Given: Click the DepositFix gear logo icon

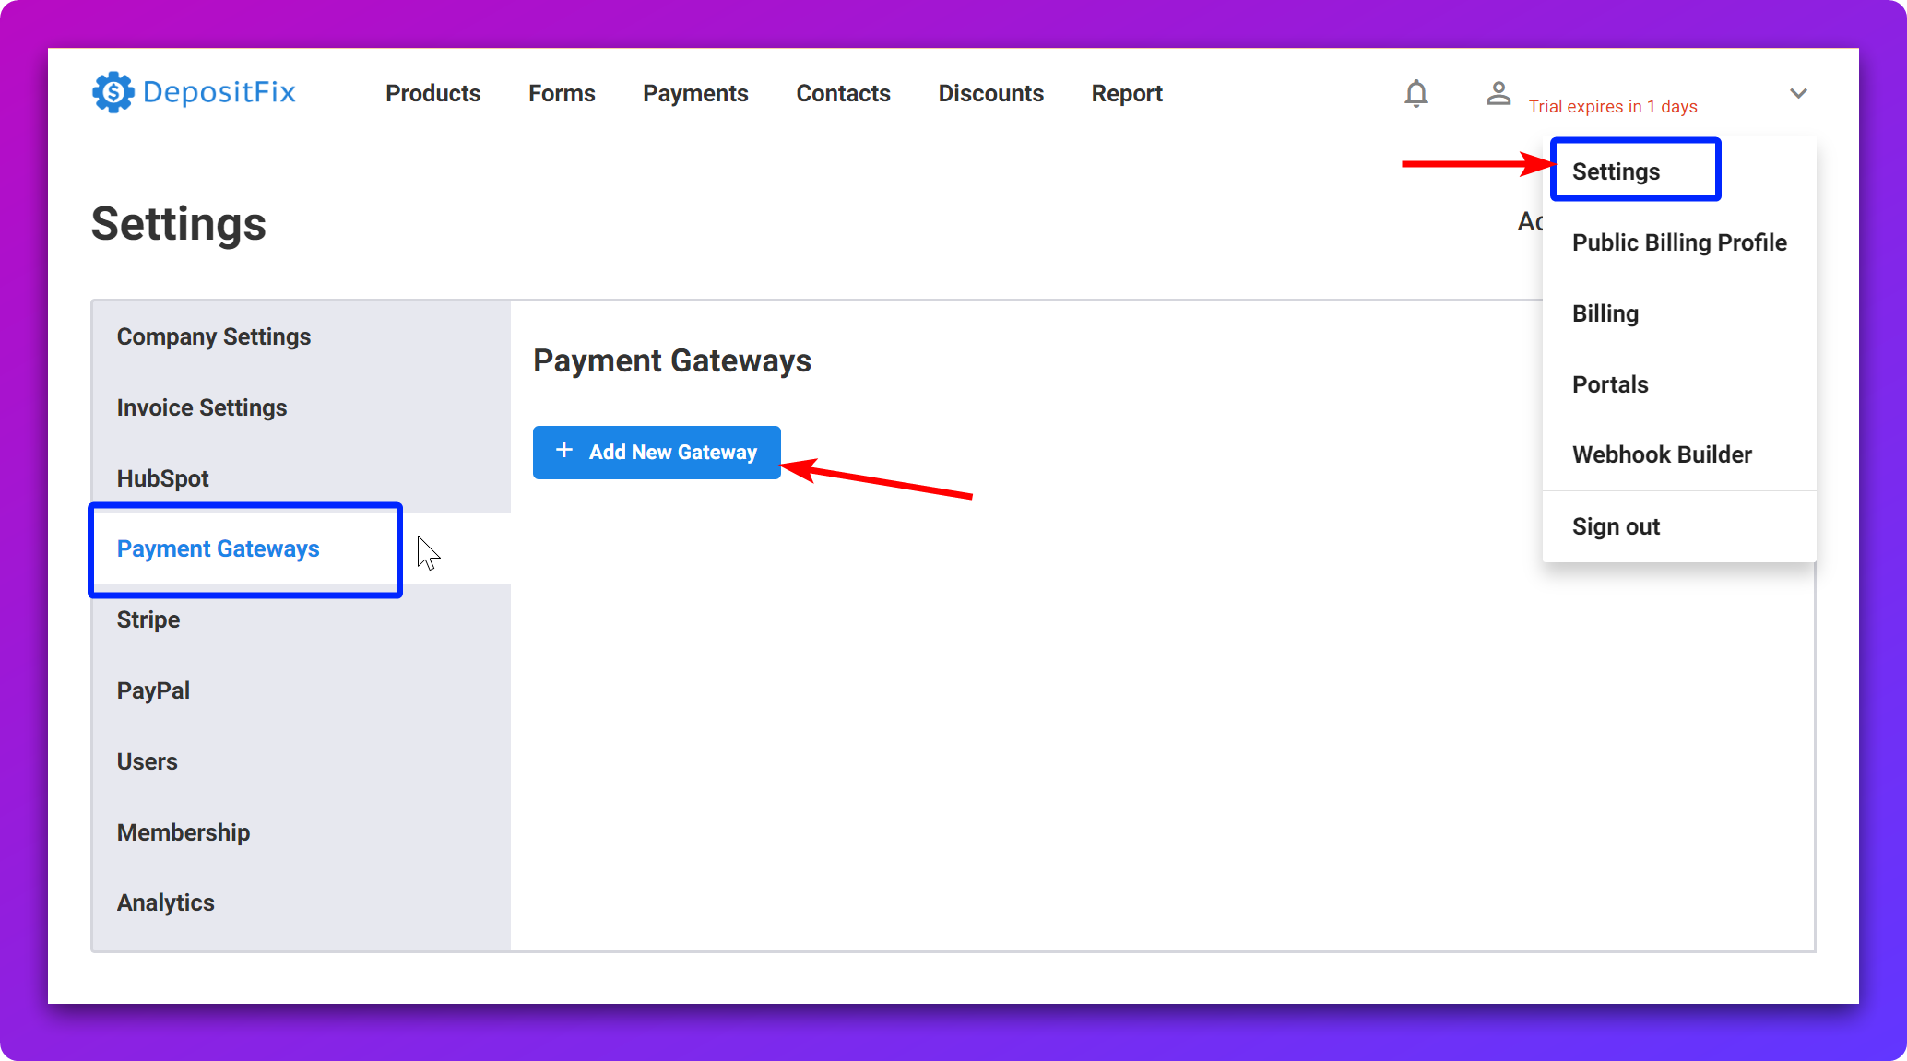Looking at the screenshot, I should (x=113, y=92).
